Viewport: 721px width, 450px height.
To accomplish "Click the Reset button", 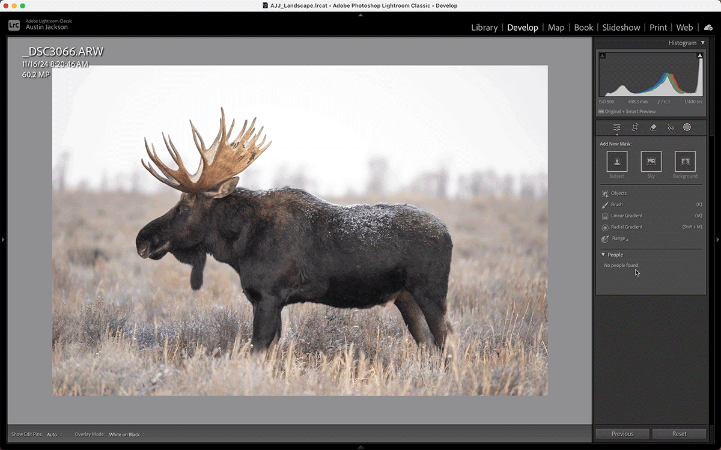I will click(x=680, y=434).
